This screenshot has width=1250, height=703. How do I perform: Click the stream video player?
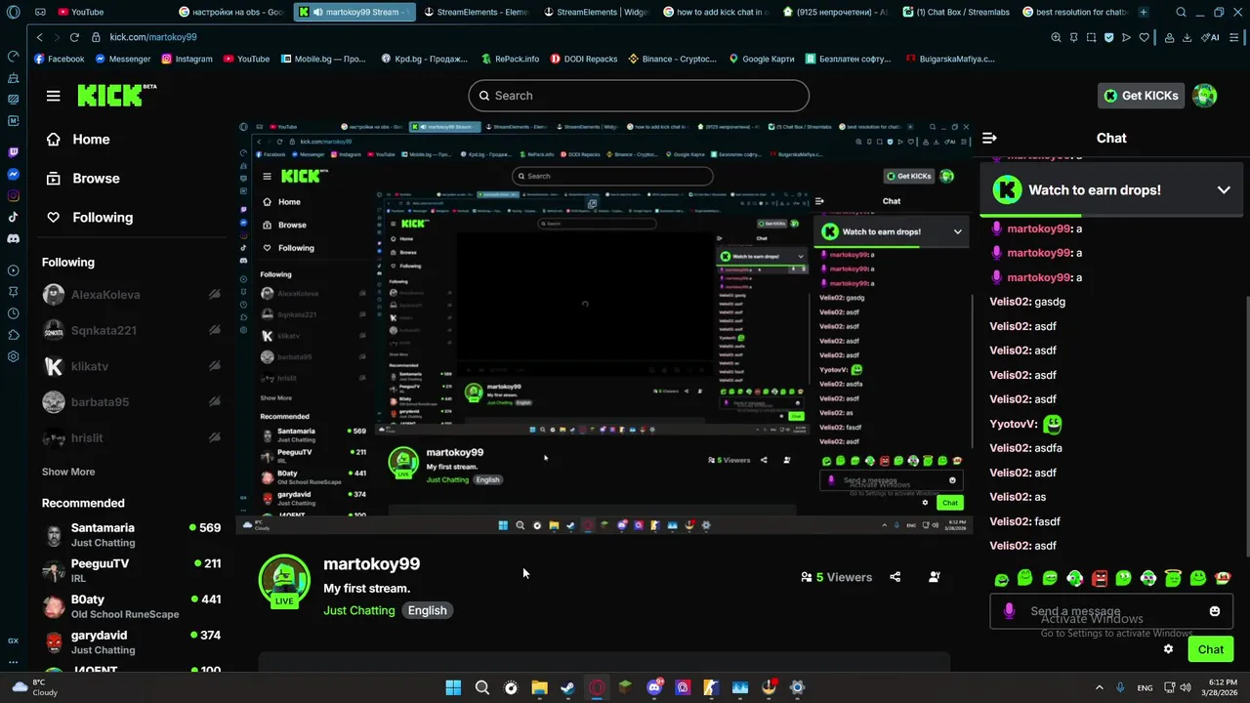click(x=604, y=327)
